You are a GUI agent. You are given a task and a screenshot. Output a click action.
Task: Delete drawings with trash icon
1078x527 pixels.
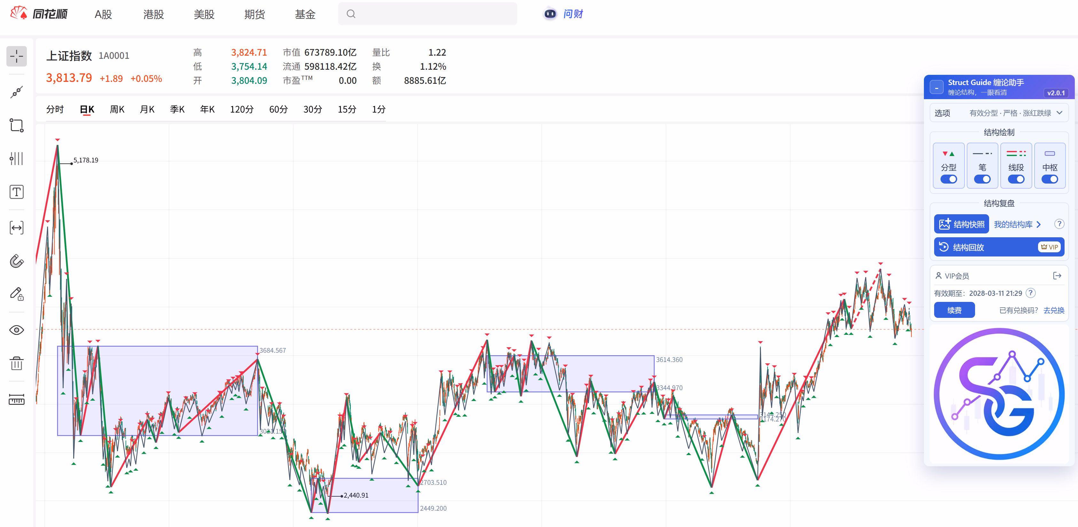point(17,363)
